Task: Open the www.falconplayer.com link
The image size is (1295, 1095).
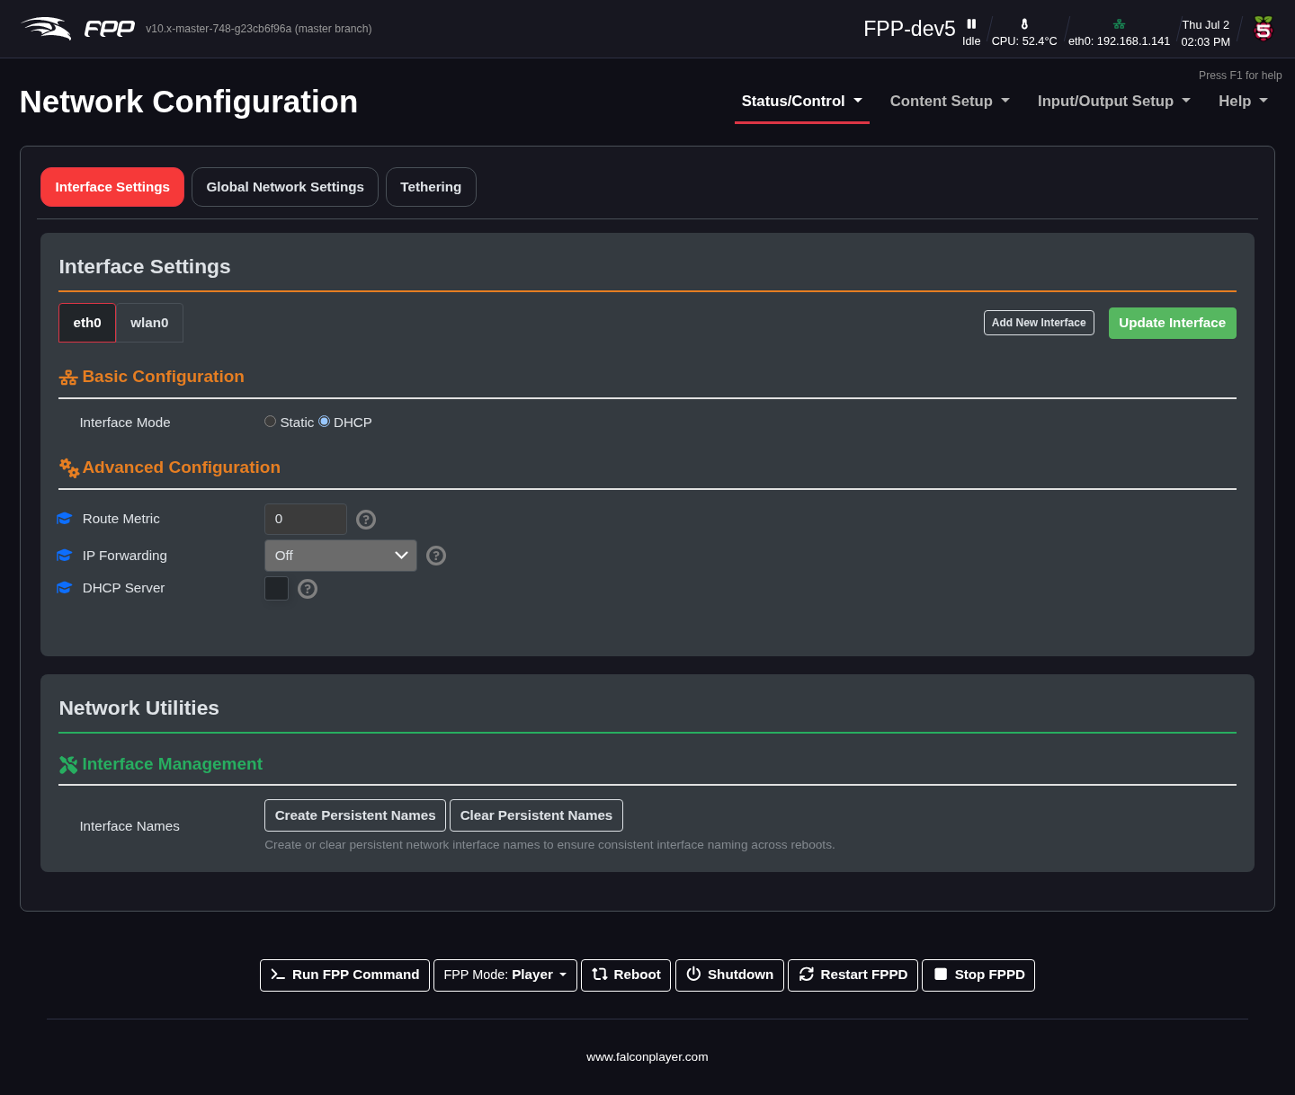Action: click(x=647, y=1057)
